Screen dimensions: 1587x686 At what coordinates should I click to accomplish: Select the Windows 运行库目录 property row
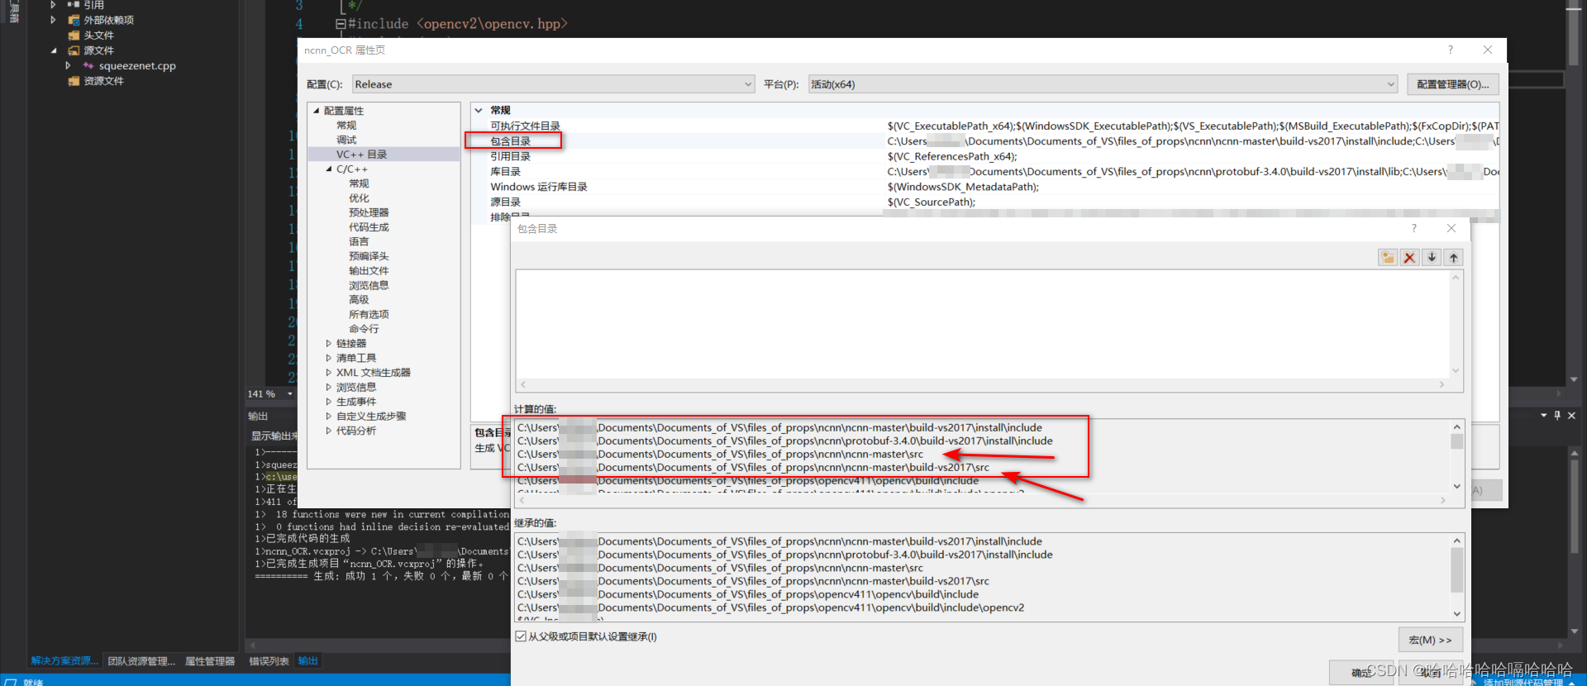point(985,187)
